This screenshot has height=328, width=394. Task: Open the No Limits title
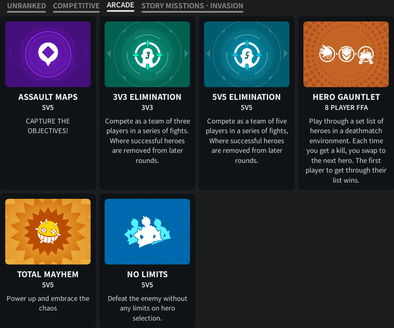tap(148, 274)
